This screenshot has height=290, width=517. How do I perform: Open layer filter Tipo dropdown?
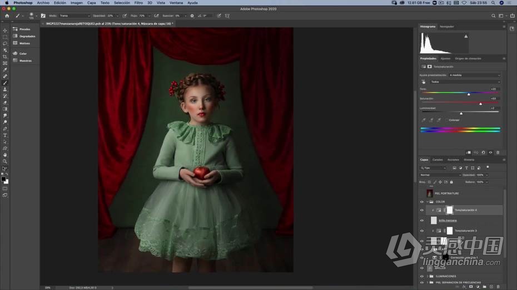[433, 168]
